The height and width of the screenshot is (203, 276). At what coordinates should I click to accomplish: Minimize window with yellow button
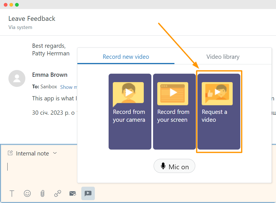pyautogui.click(x=11, y=5)
